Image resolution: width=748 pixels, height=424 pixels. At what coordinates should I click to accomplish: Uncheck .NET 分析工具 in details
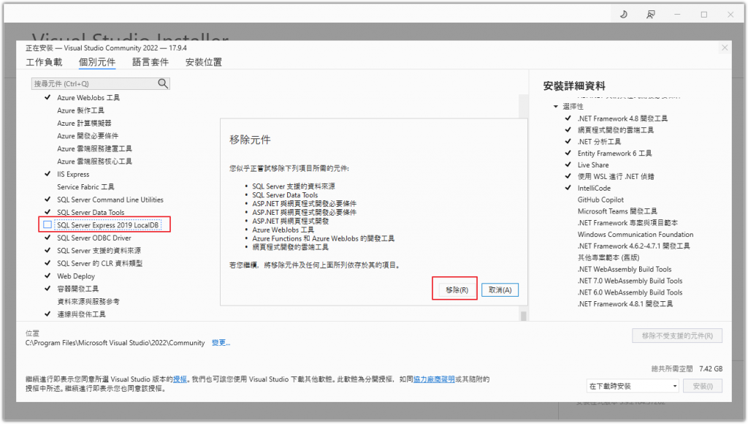[568, 141]
